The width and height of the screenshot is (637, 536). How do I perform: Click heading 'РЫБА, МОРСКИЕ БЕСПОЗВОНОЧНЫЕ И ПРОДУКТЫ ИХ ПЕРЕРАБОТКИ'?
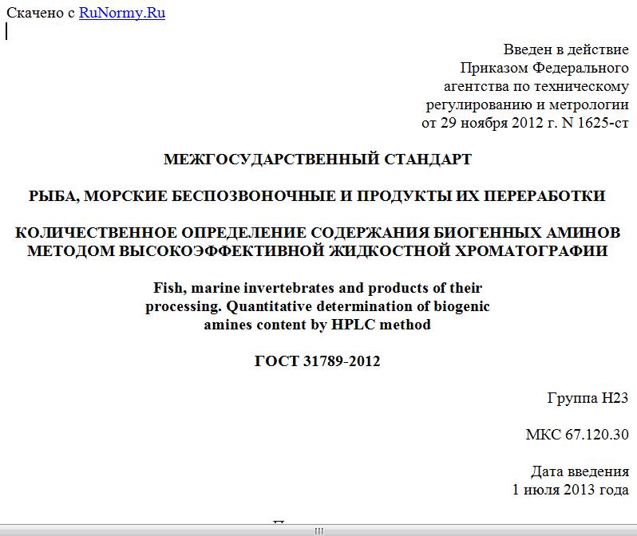317,196
